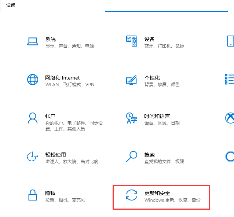The width and height of the screenshot is (234, 217).
Task: Open 隐私 settings via its title text
Action: tap(51, 193)
